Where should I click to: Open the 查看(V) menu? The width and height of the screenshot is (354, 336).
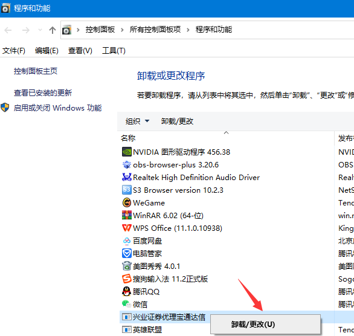pos(80,51)
